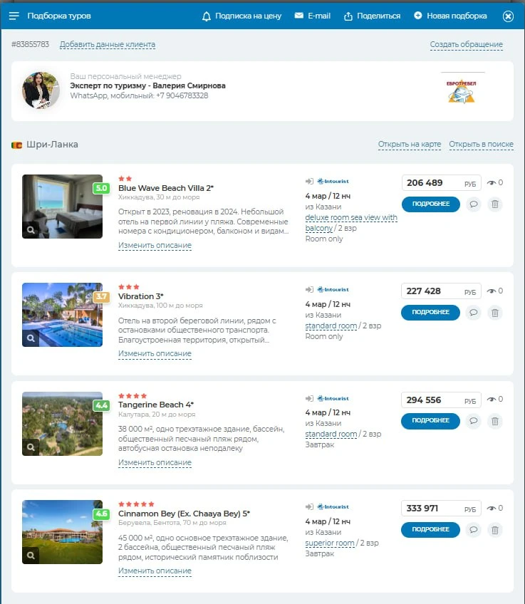Image resolution: width=525 pixels, height=604 pixels.
Task: Open deluxe room sea view with balcony link
Action: point(351,223)
